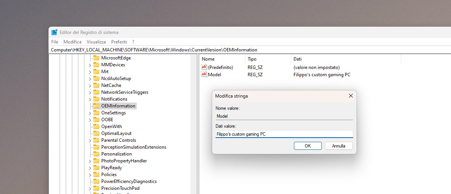The height and width of the screenshot is (194, 451).
Task: Click the PlayReady folder icon
Action: click(96, 168)
